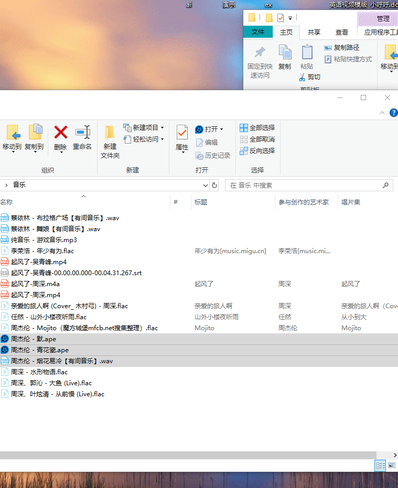
Task: Select 任然 - 山外小楼夜听雨.flac
Action: click(x=49, y=317)
